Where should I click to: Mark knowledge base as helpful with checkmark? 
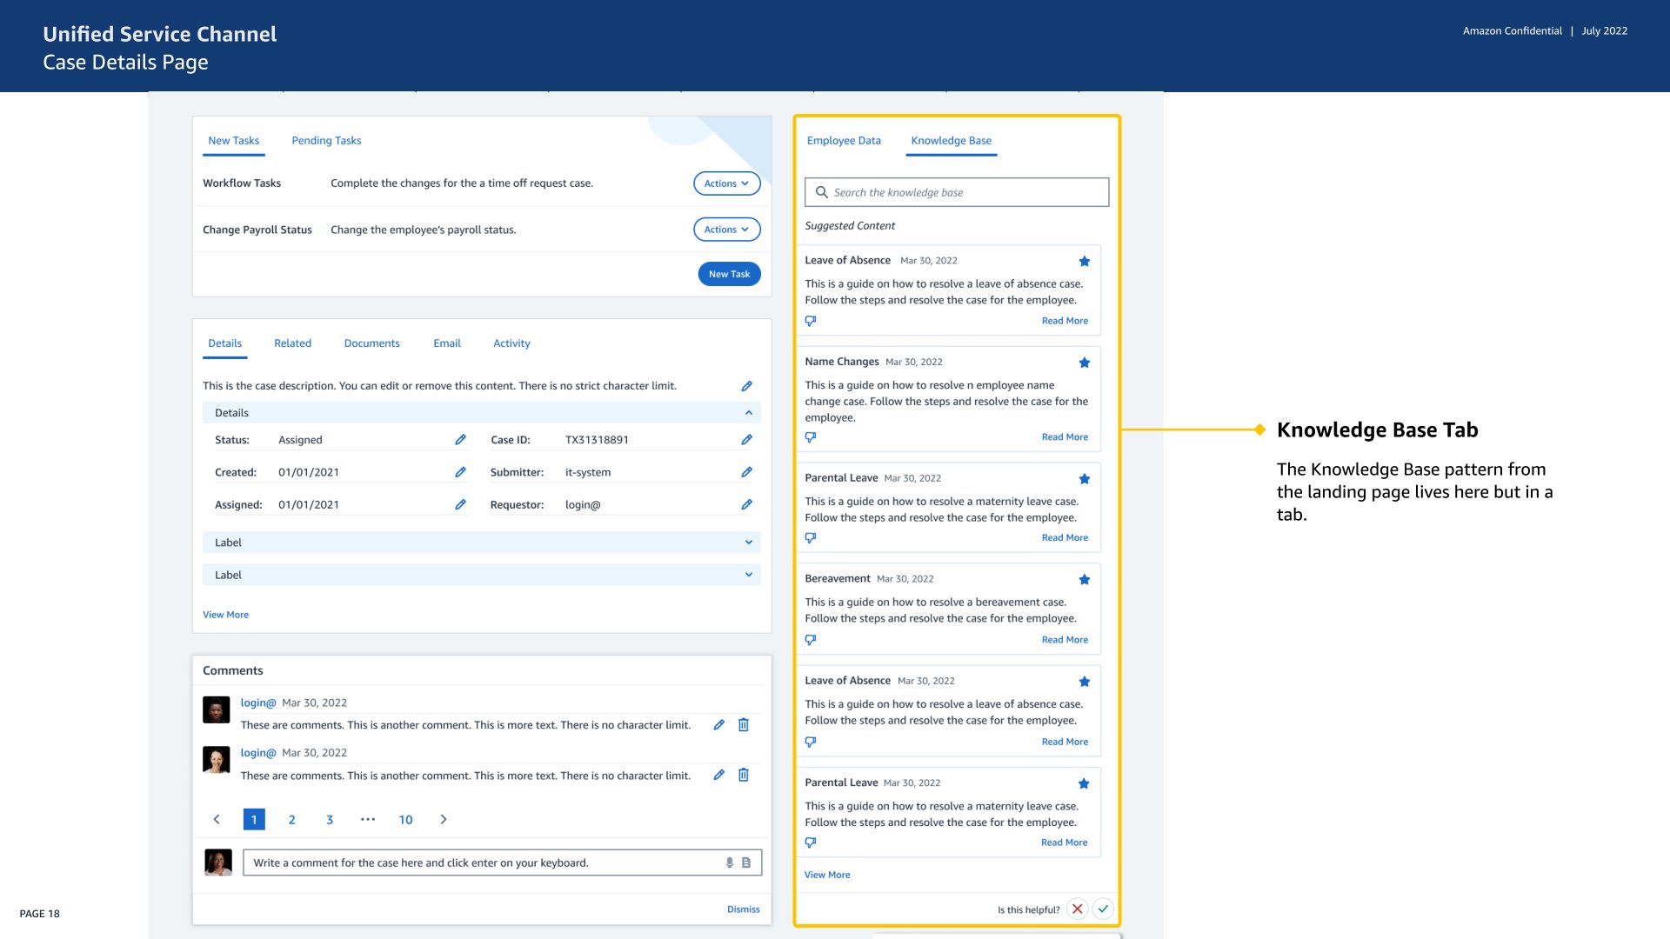1103,909
